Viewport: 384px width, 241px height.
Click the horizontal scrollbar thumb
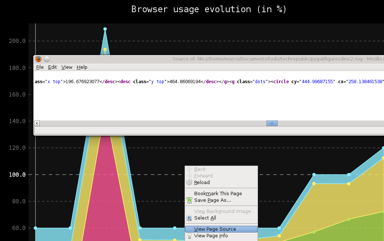272,123
